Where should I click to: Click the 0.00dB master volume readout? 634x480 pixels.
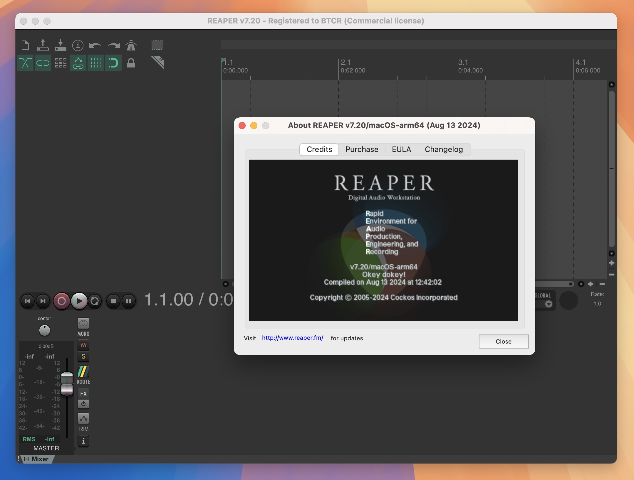46,346
